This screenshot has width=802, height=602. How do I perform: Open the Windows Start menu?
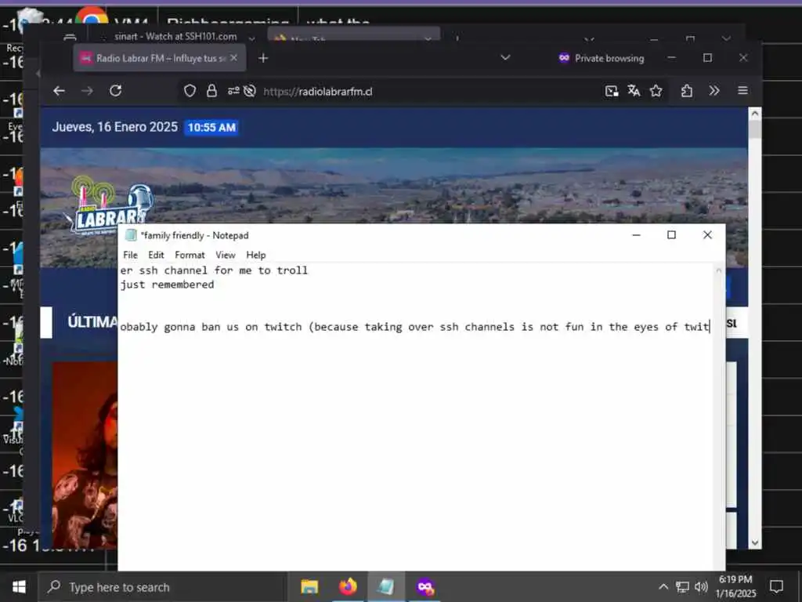pos(19,586)
